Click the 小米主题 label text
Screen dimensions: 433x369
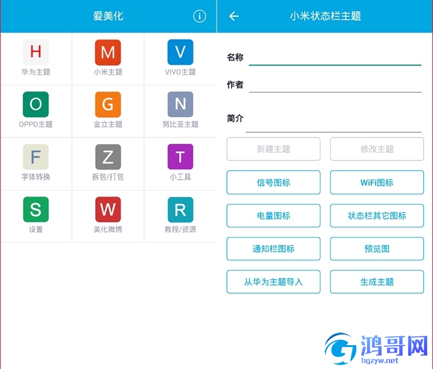[108, 72]
